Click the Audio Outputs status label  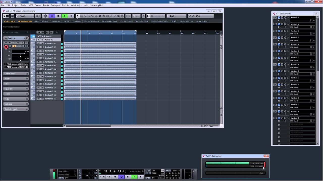point(41,21)
